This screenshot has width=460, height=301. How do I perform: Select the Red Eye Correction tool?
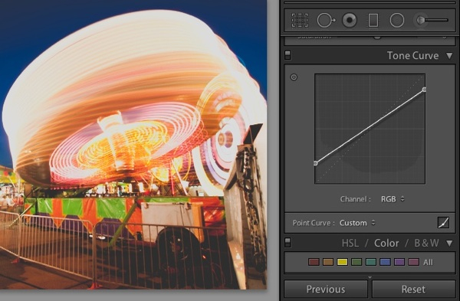[x=350, y=20]
